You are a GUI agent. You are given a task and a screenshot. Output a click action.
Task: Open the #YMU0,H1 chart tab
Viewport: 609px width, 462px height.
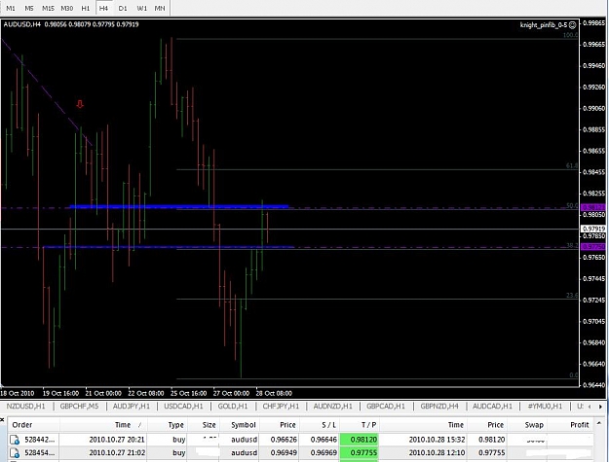(x=545, y=407)
